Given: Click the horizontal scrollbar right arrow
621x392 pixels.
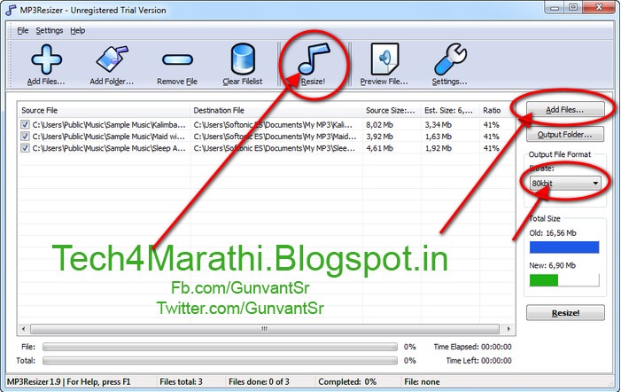Looking at the screenshot, I should click(508, 329).
